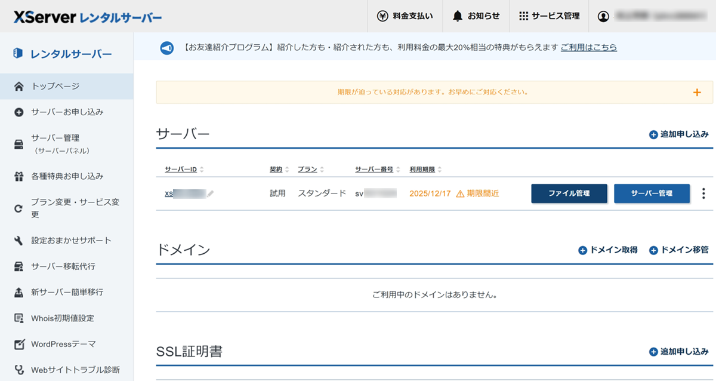Click the user account avatar icon
The image size is (716, 381).
[x=603, y=16]
